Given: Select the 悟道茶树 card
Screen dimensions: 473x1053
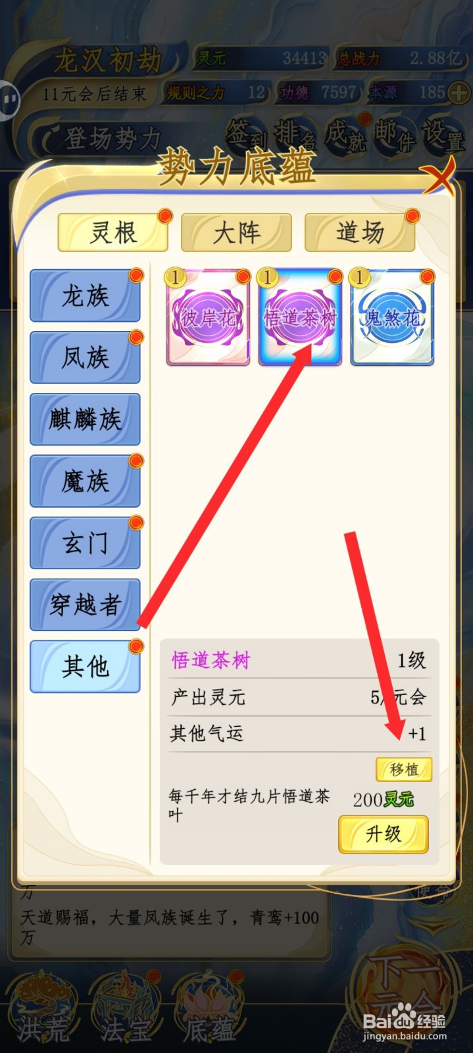Looking at the screenshot, I should 300,317.
